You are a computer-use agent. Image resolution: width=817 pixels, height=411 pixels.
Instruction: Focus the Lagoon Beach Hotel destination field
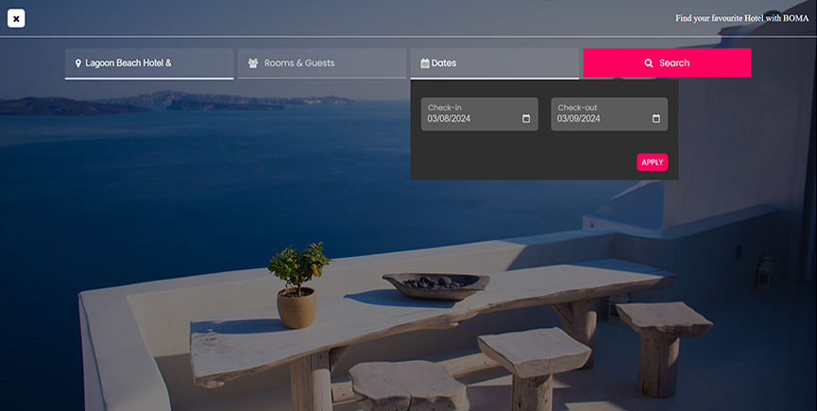[x=151, y=63]
